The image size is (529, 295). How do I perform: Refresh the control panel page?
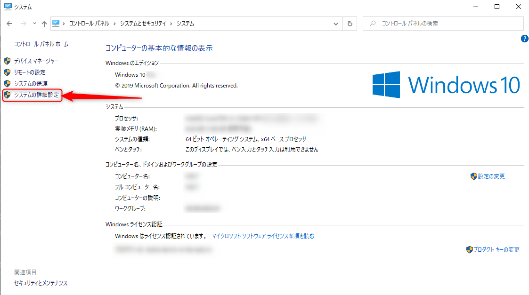(350, 24)
